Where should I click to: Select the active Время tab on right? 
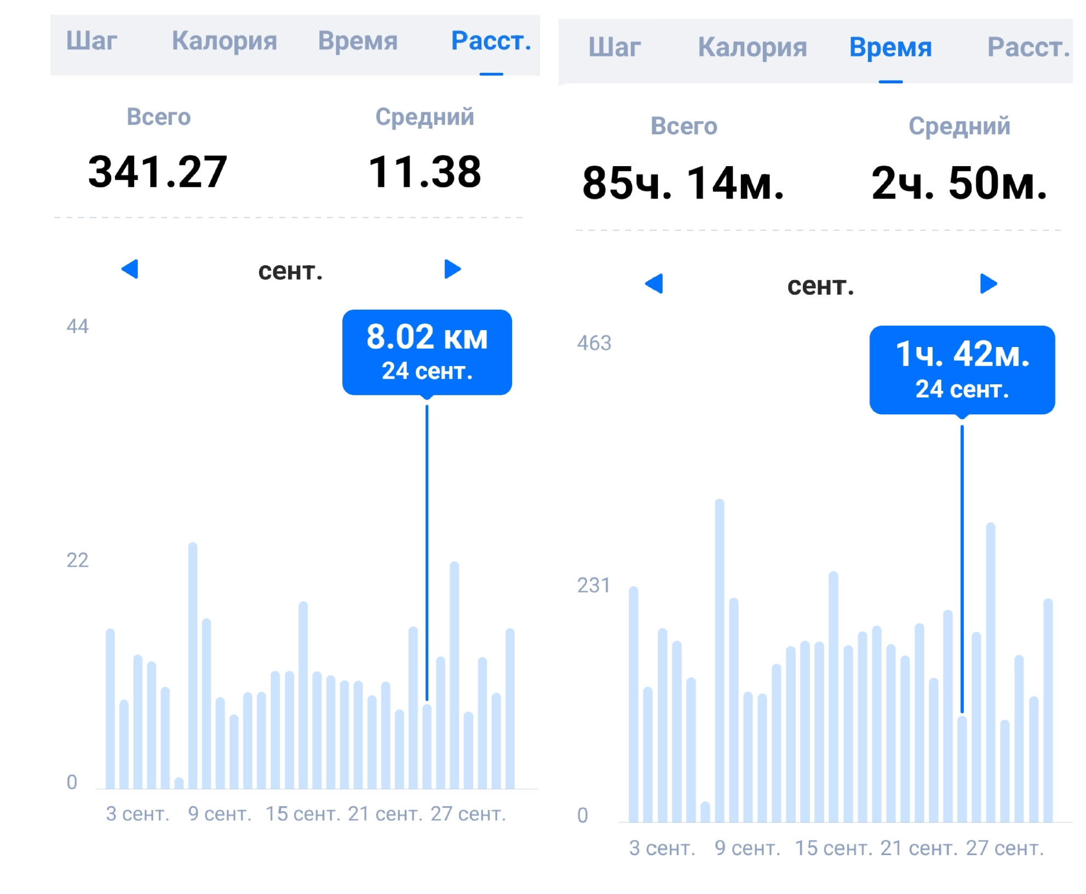coord(890,48)
